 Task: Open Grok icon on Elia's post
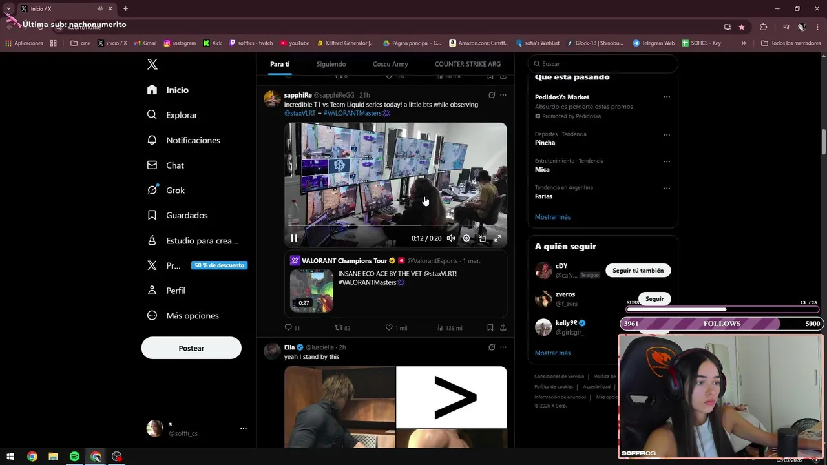(x=492, y=347)
